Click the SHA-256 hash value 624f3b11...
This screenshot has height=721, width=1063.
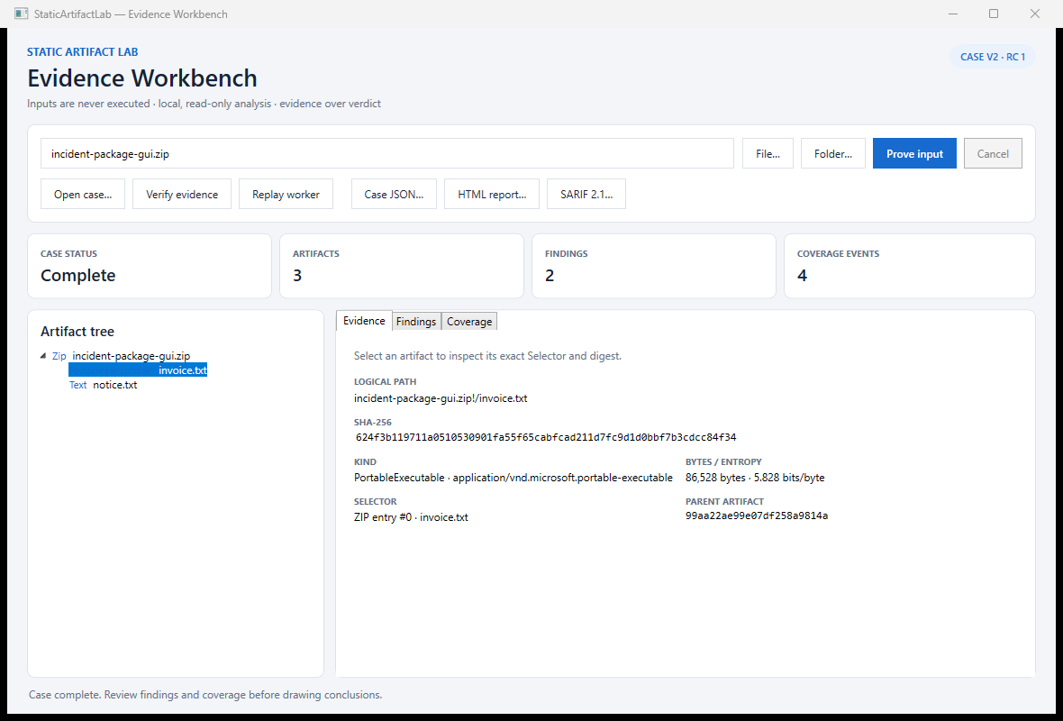coord(546,437)
